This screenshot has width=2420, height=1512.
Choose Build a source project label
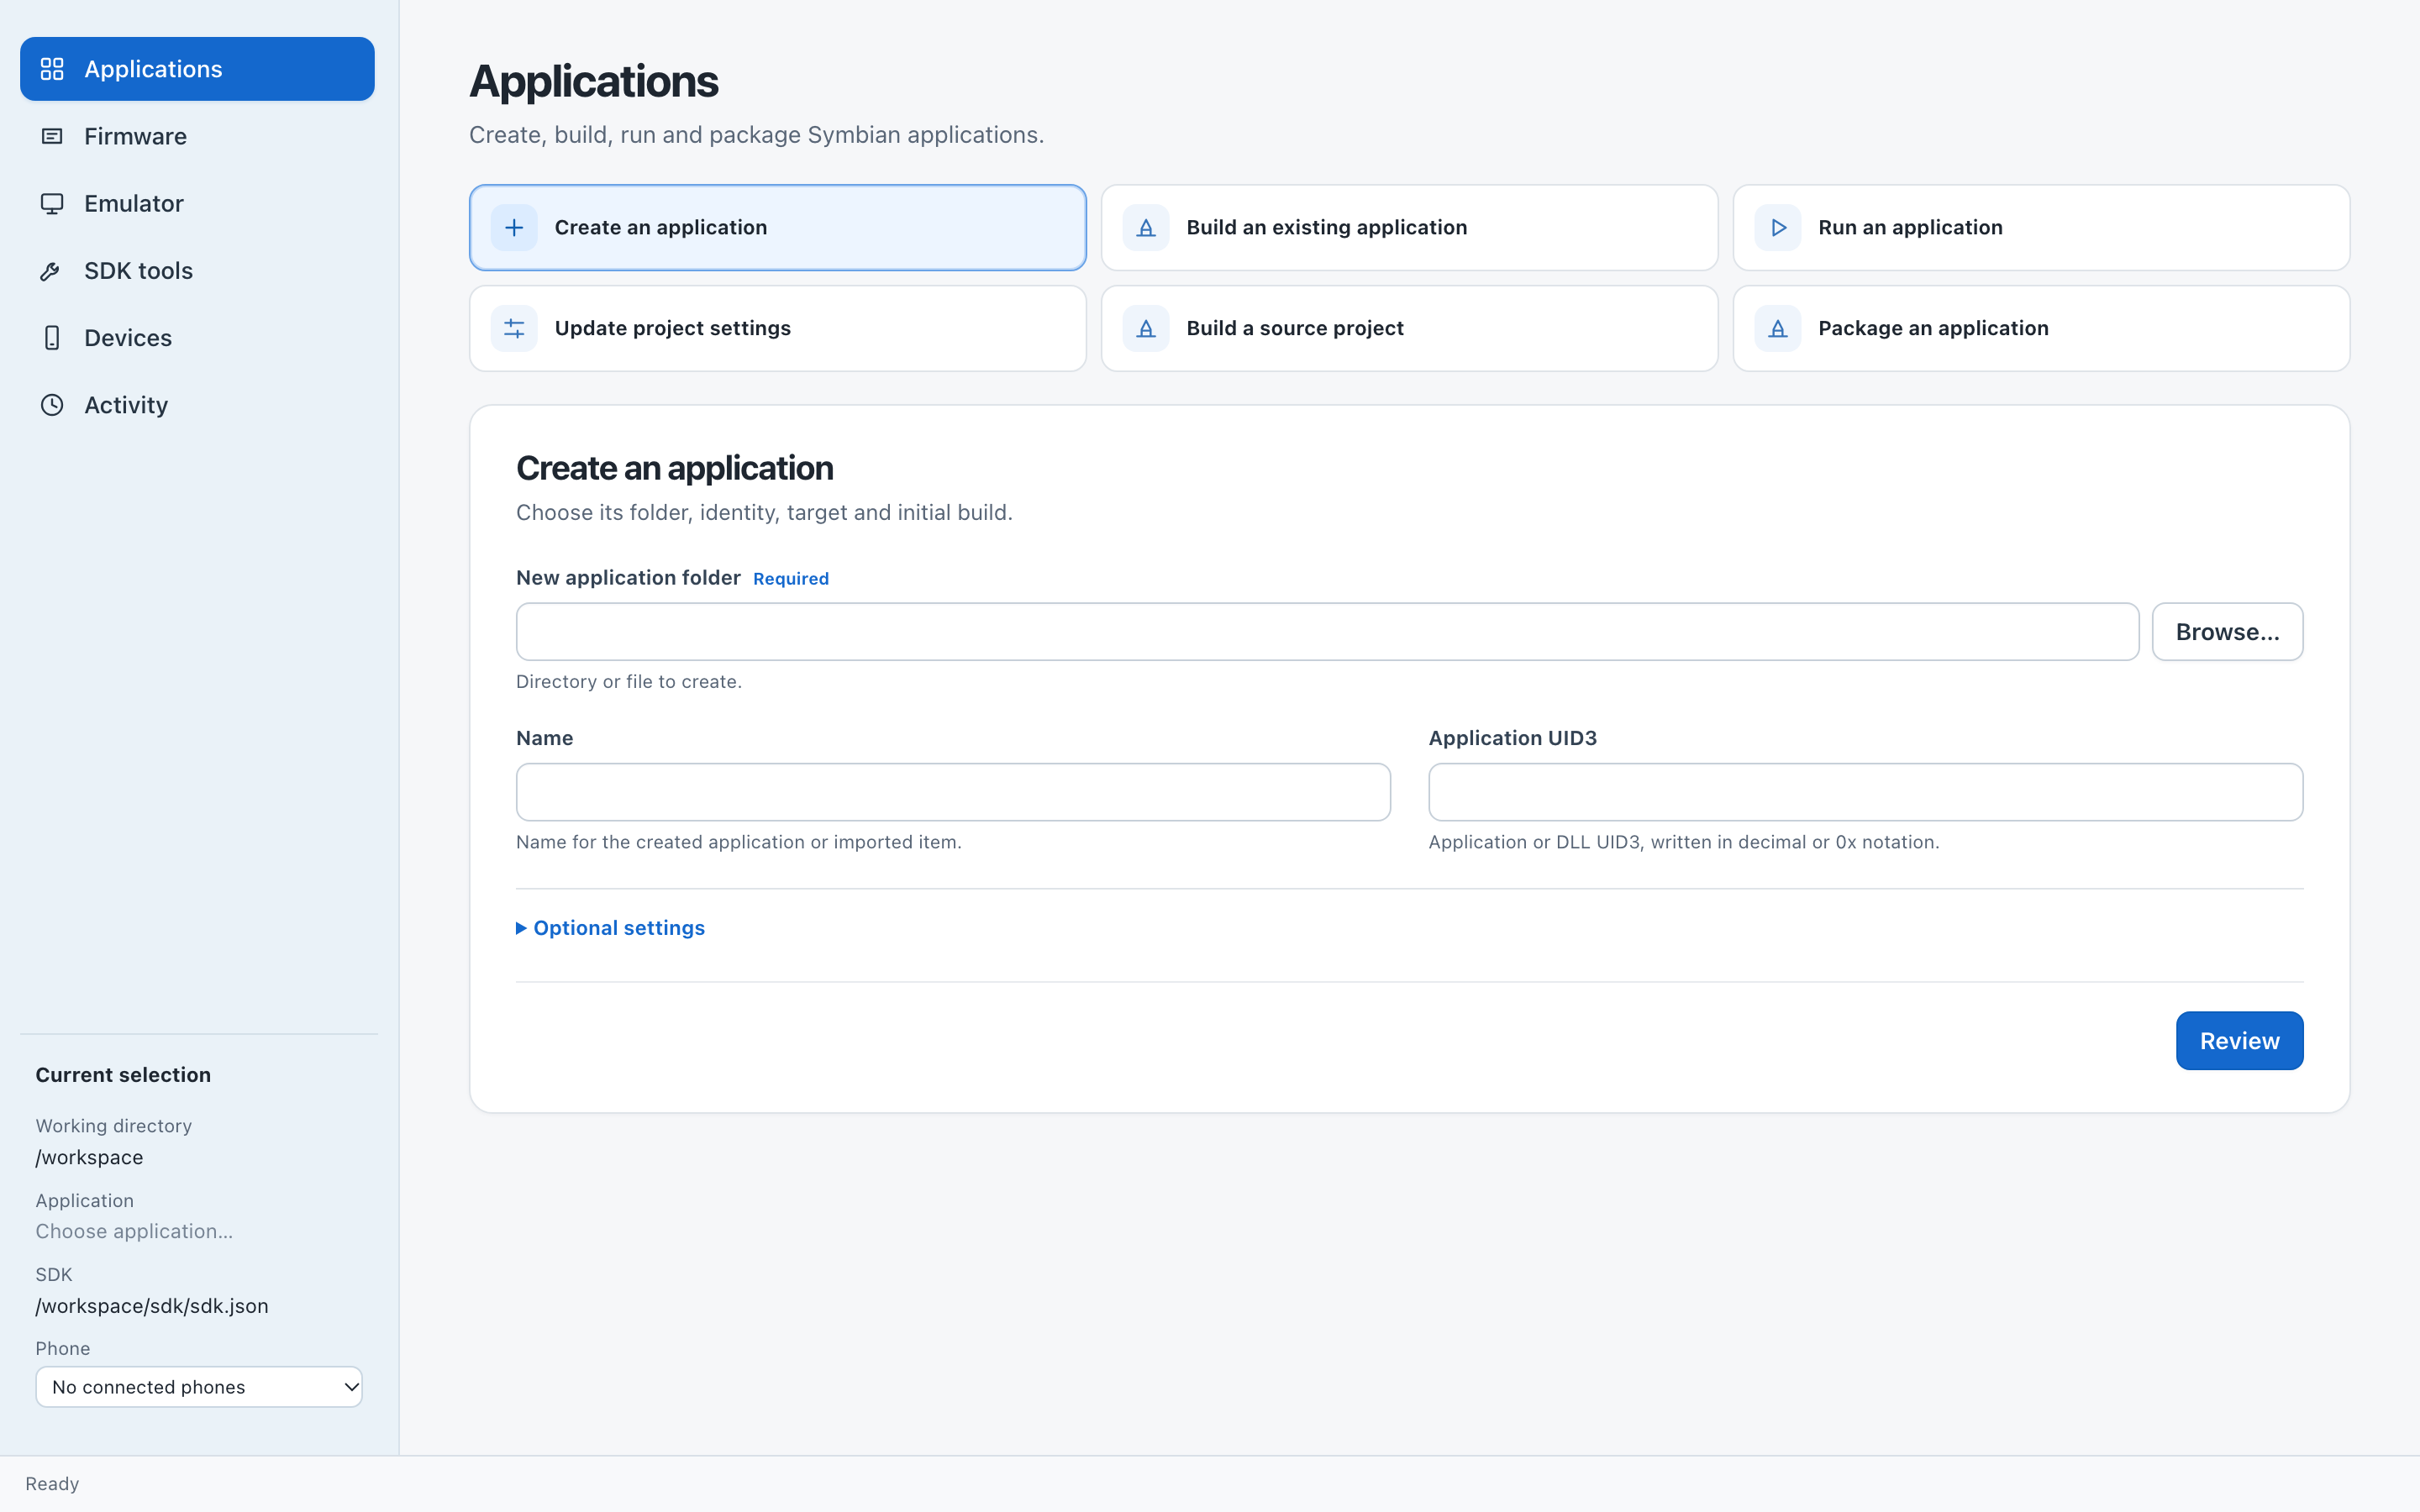1295,328
